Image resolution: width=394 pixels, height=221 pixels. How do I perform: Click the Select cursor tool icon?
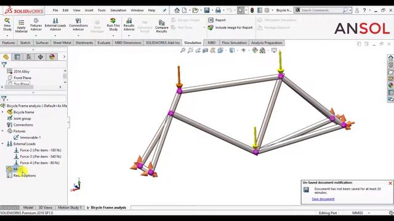pos(241,10)
